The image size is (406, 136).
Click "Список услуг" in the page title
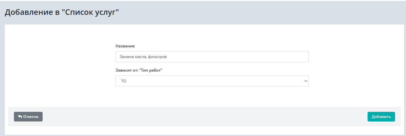tap(90, 13)
